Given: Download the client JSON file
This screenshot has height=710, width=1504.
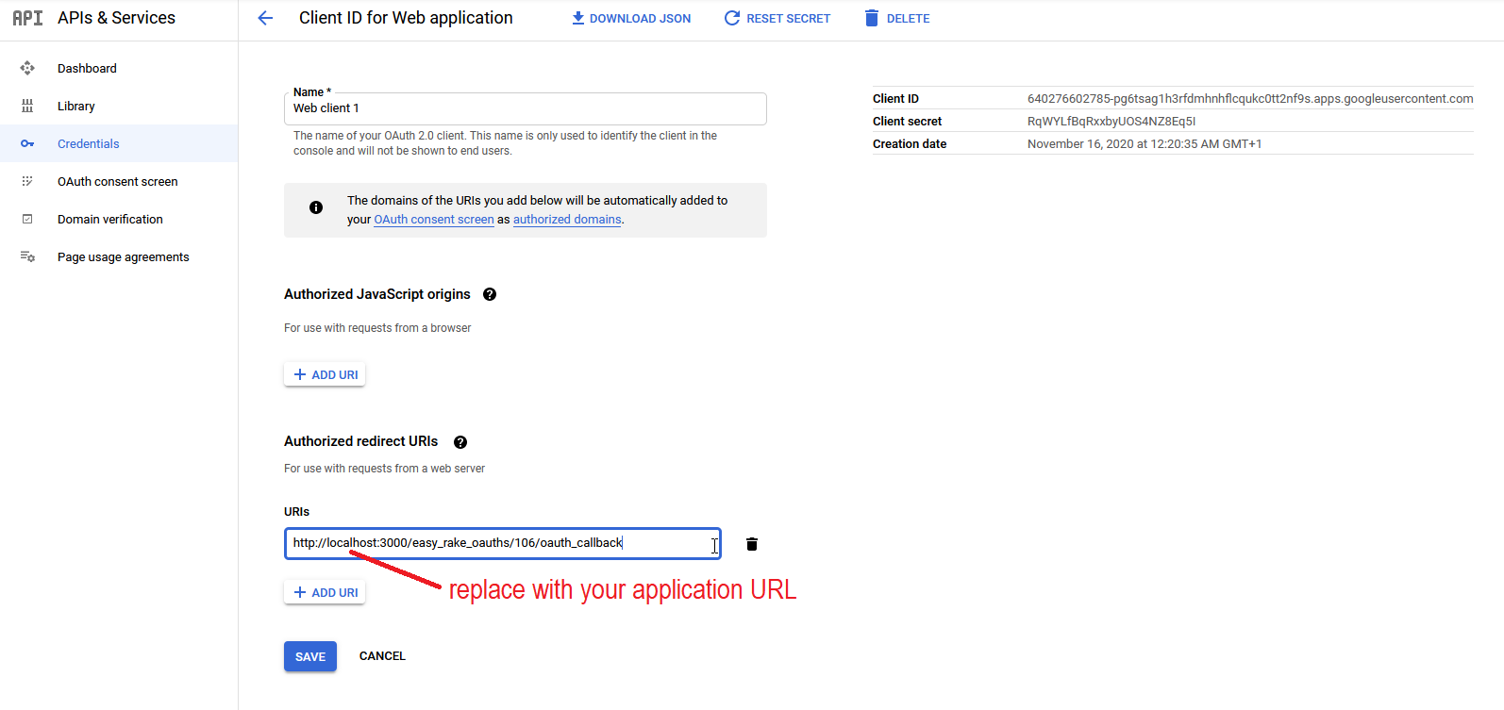Looking at the screenshot, I should pos(631,18).
